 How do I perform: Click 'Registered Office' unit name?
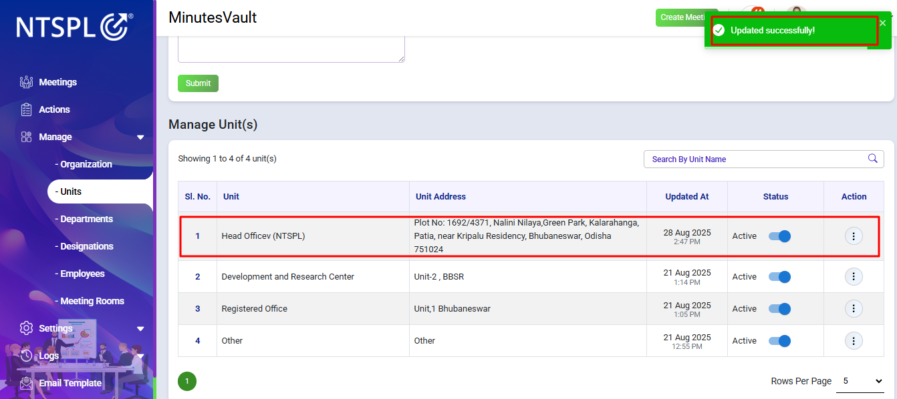255,308
